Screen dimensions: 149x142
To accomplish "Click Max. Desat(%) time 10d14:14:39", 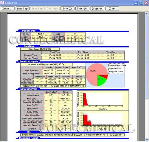I will (x=65, y=115).
